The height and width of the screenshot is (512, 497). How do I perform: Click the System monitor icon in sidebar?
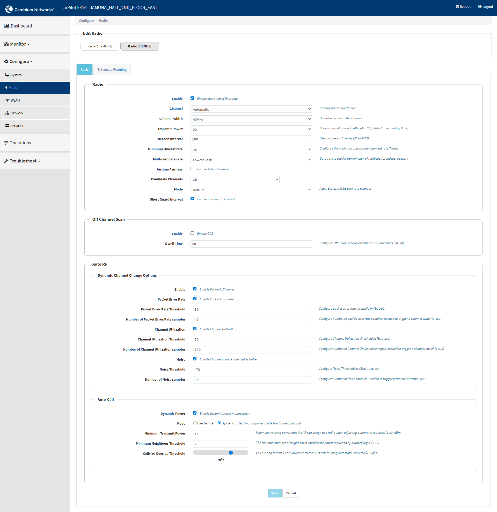pyautogui.click(x=7, y=75)
